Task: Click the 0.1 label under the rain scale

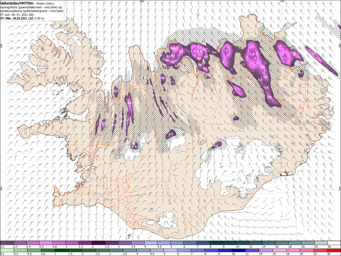Action: pos(2,254)
